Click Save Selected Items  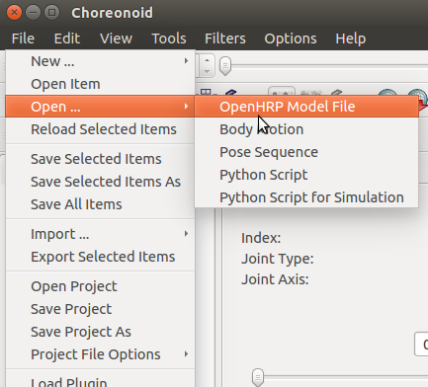pos(100,159)
